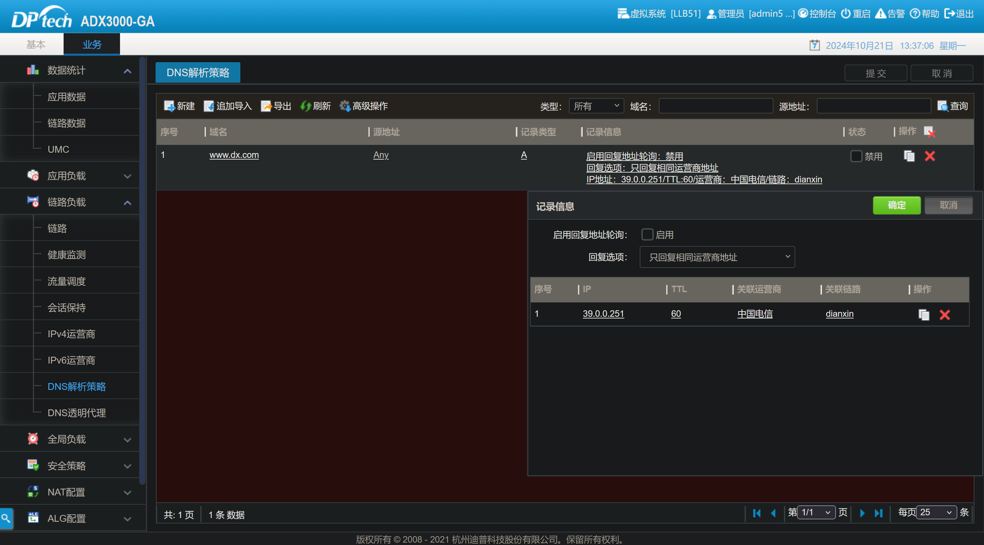
Task: Delete the www.dx.com policy row
Action: click(930, 156)
